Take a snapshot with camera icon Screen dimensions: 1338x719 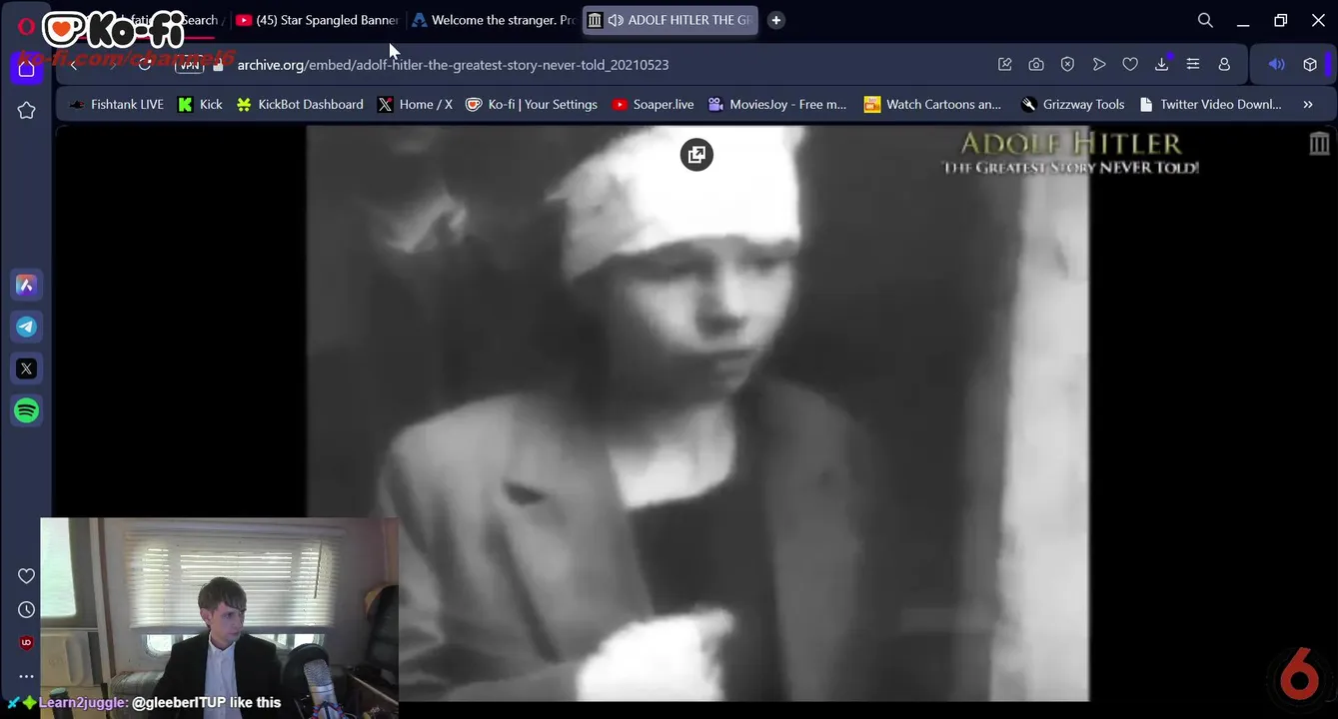(x=1036, y=64)
